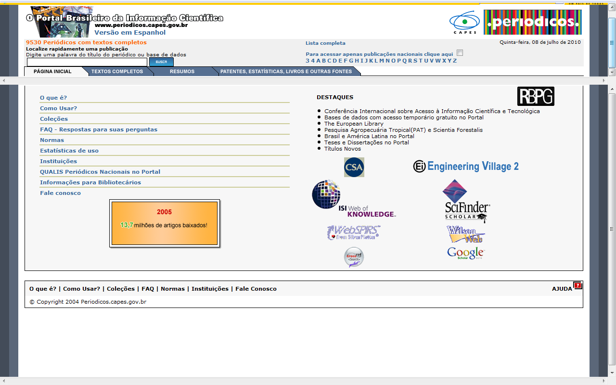Image resolution: width=616 pixels, height=385 pixels.
Task: Open WebSPIRS SilverPlatter logo
Action: (x=354, y=232)
